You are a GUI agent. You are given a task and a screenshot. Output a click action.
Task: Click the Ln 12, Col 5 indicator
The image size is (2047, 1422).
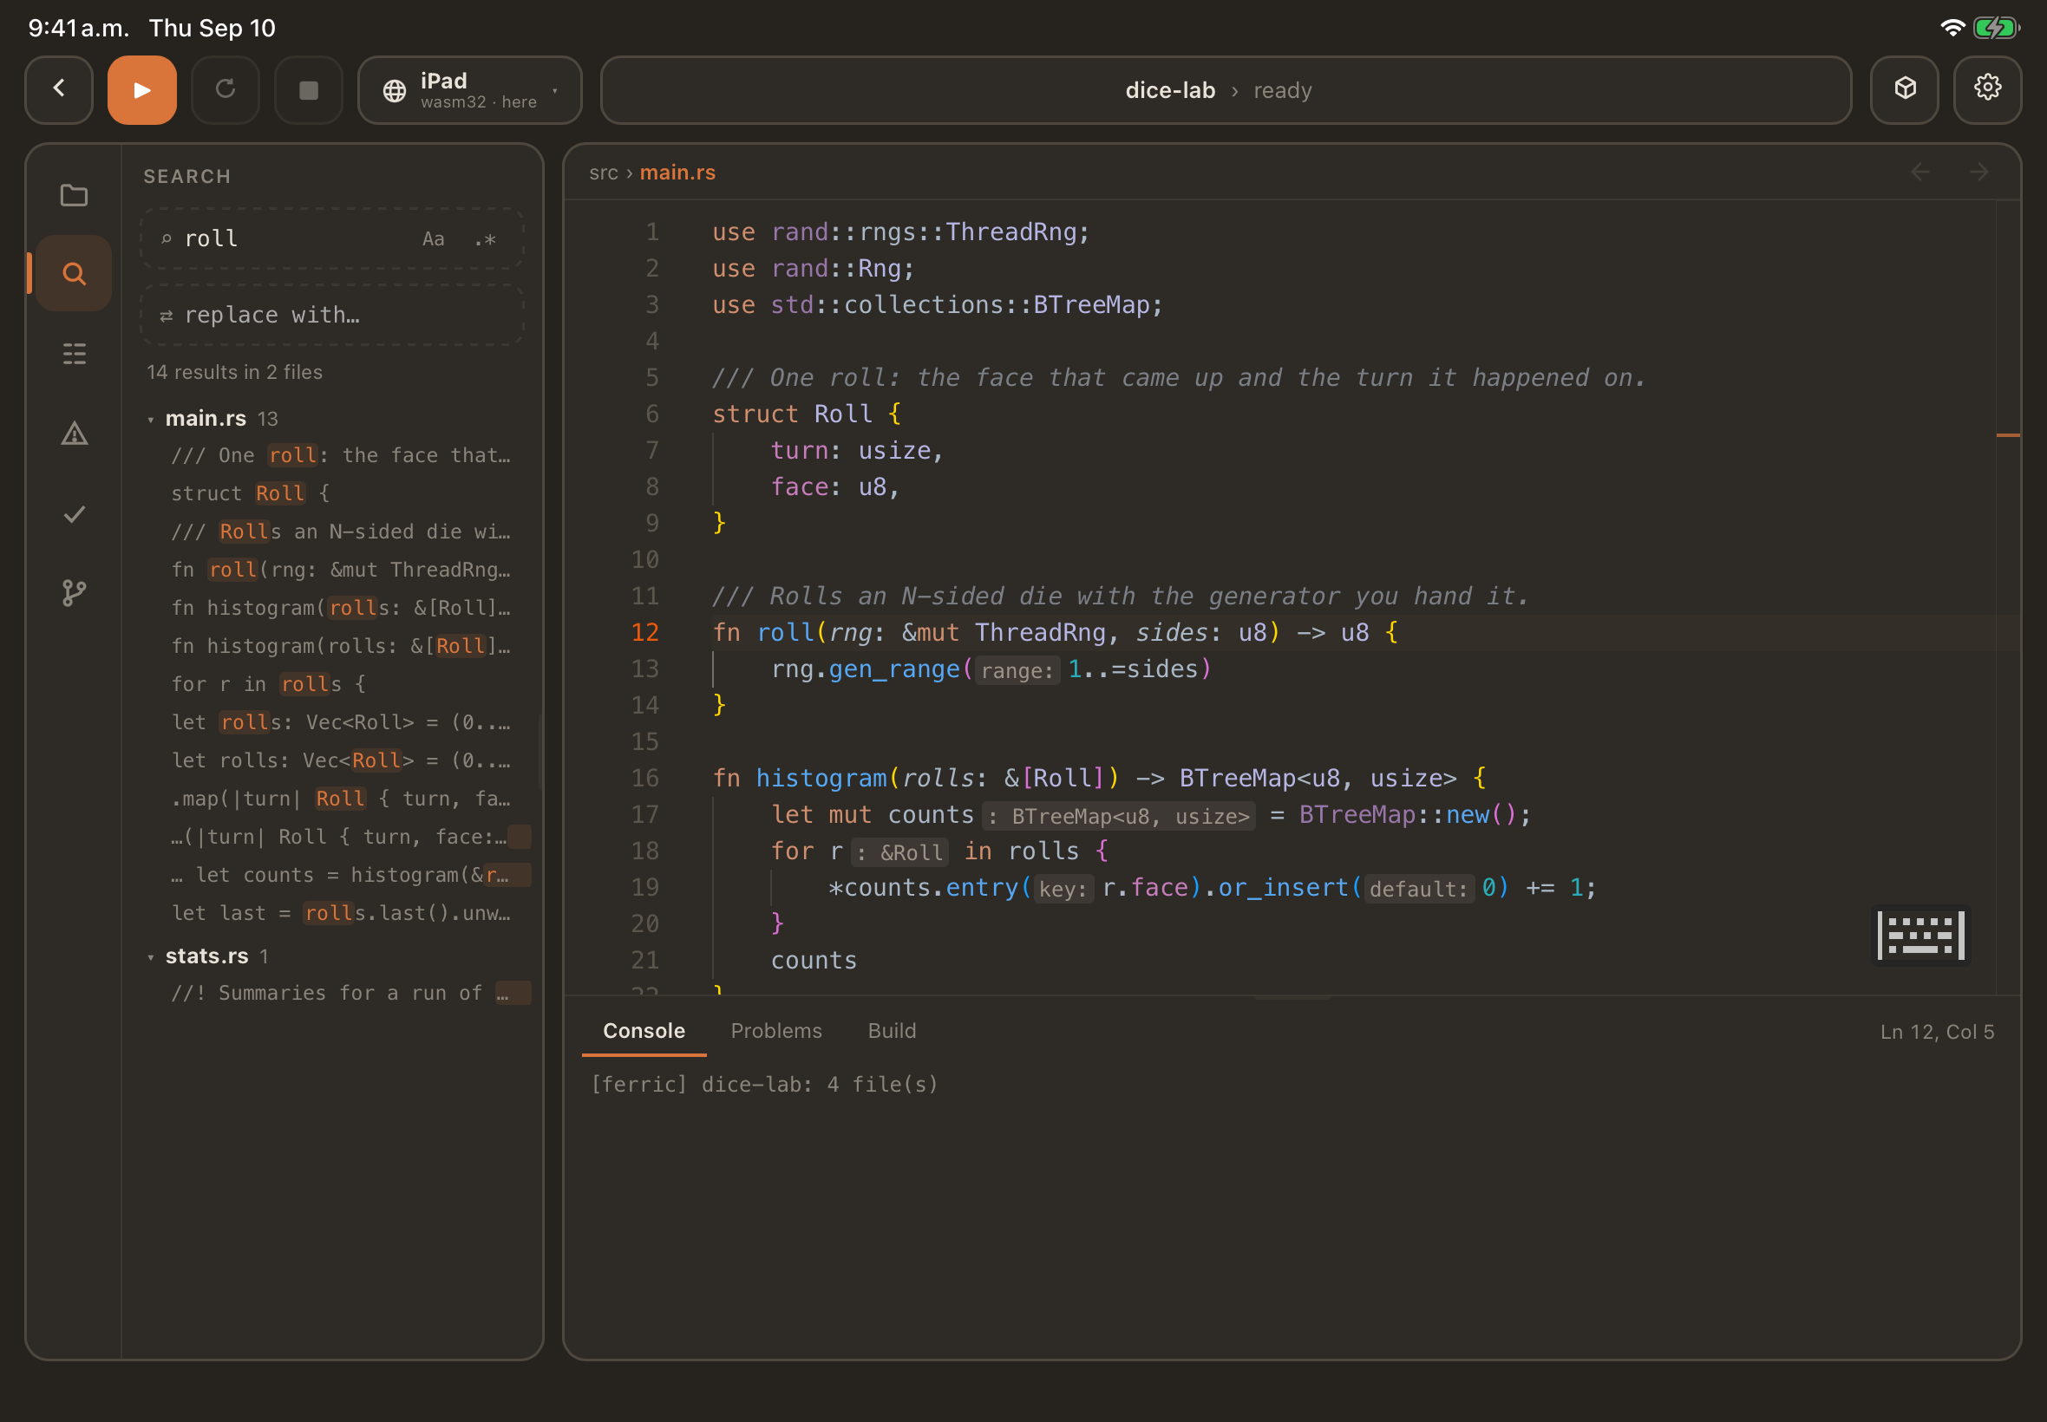[x=1937, y=1032]
